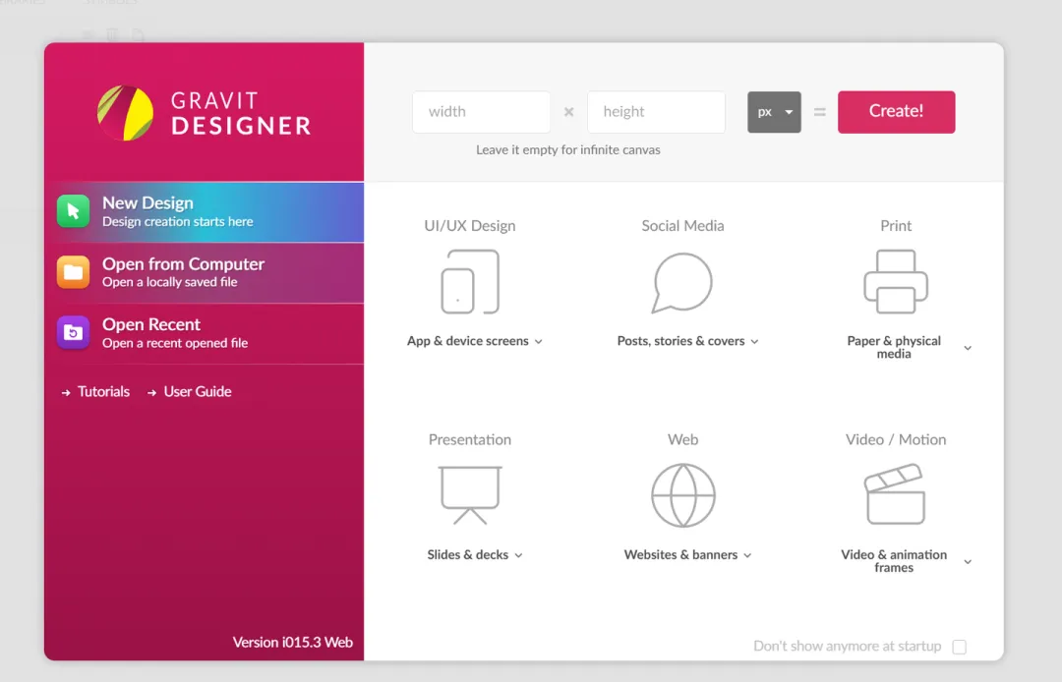Click the Version i015.3 Web text

coord(293,642)
